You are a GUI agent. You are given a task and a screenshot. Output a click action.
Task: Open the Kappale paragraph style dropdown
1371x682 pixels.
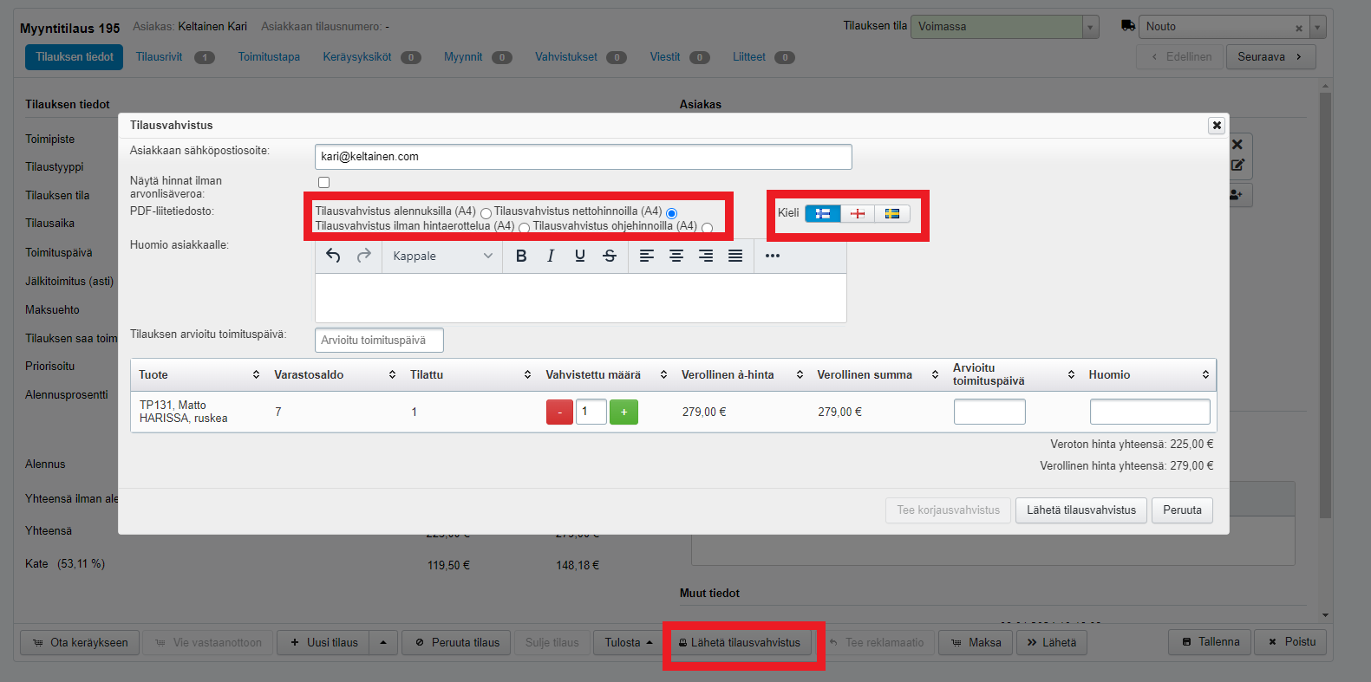(x=442, y=256)
